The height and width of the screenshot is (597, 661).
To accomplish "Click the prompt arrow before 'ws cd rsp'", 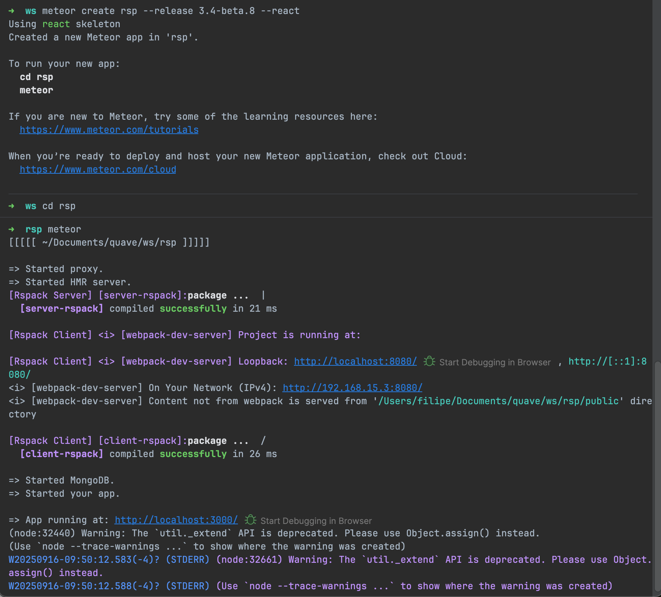I will (11, 206).
